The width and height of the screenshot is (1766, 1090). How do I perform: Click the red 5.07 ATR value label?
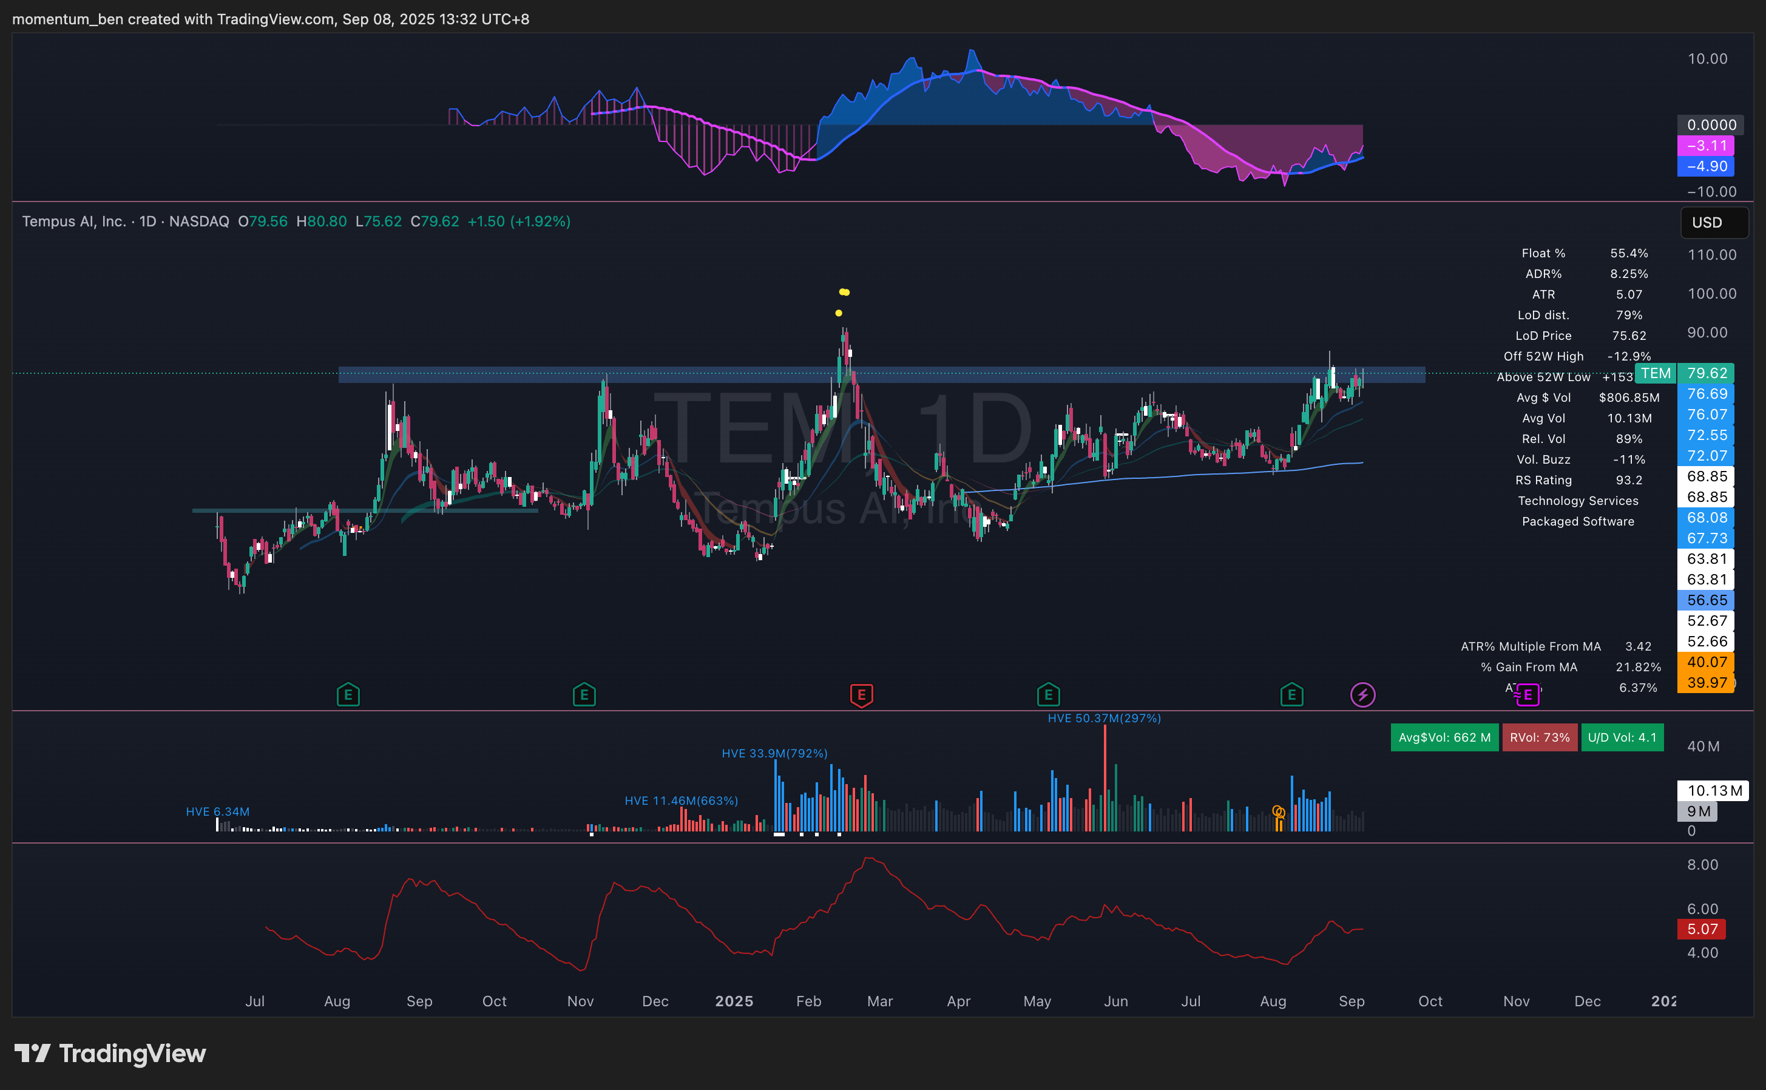point(1700,929)
